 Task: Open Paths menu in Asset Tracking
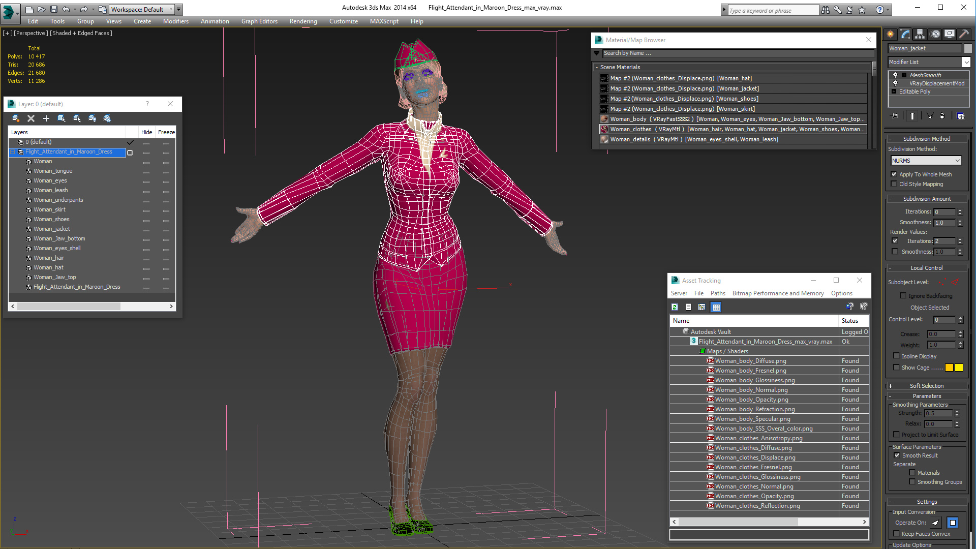click(718, 293)
